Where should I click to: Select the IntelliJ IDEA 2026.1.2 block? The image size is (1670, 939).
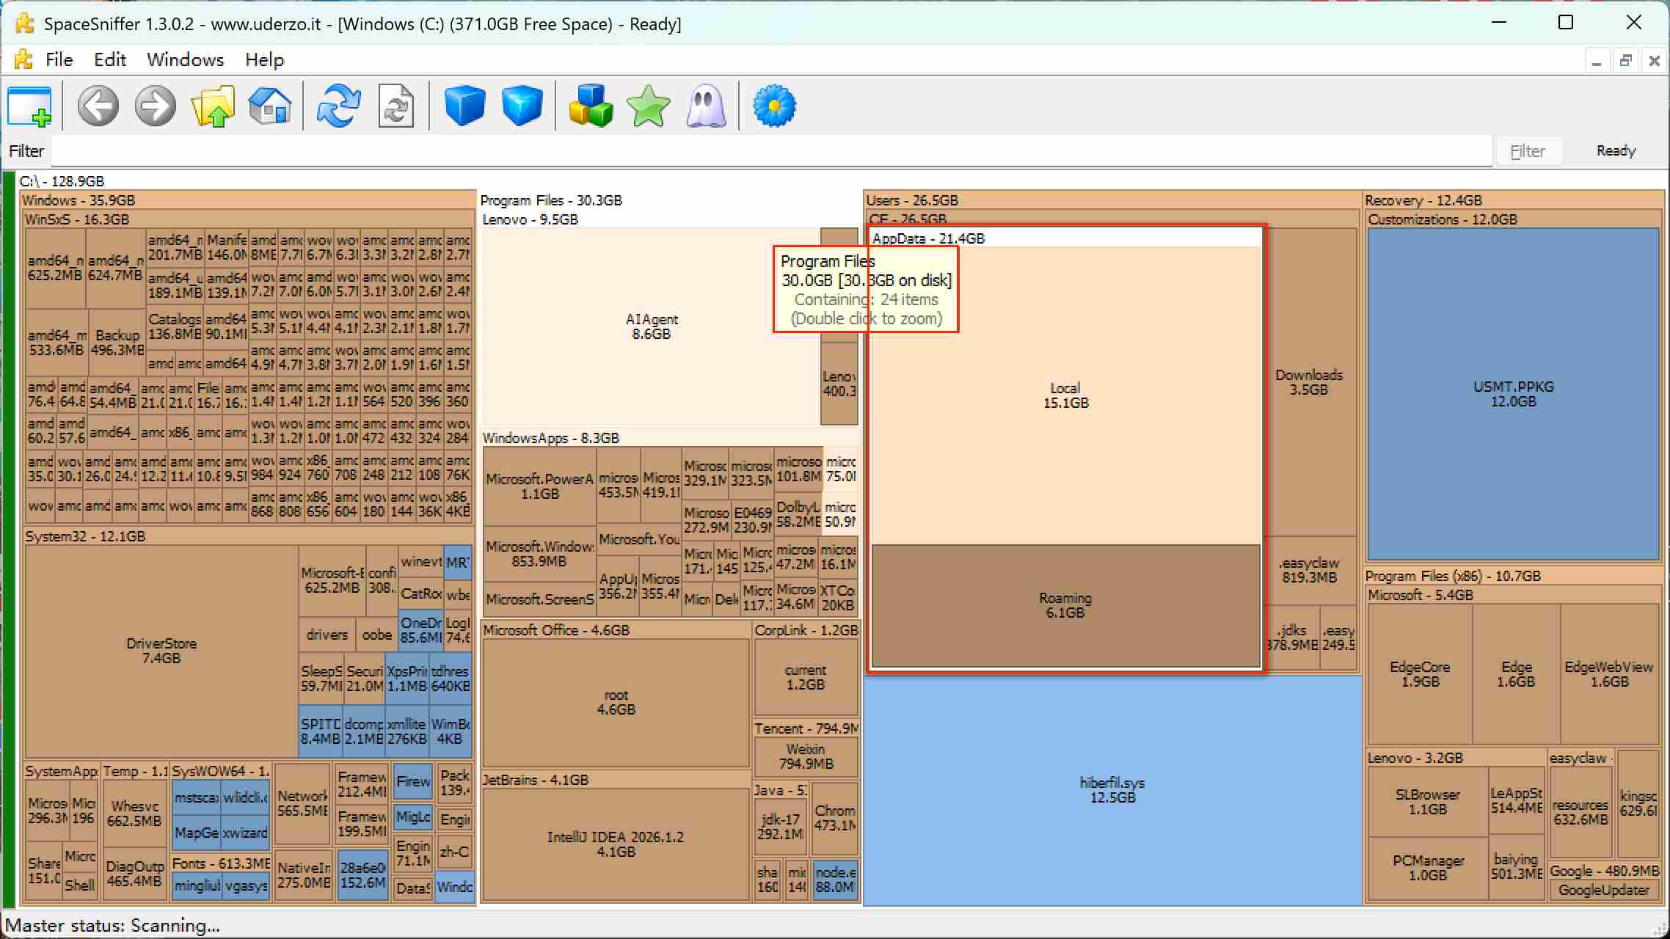point(616,844)
